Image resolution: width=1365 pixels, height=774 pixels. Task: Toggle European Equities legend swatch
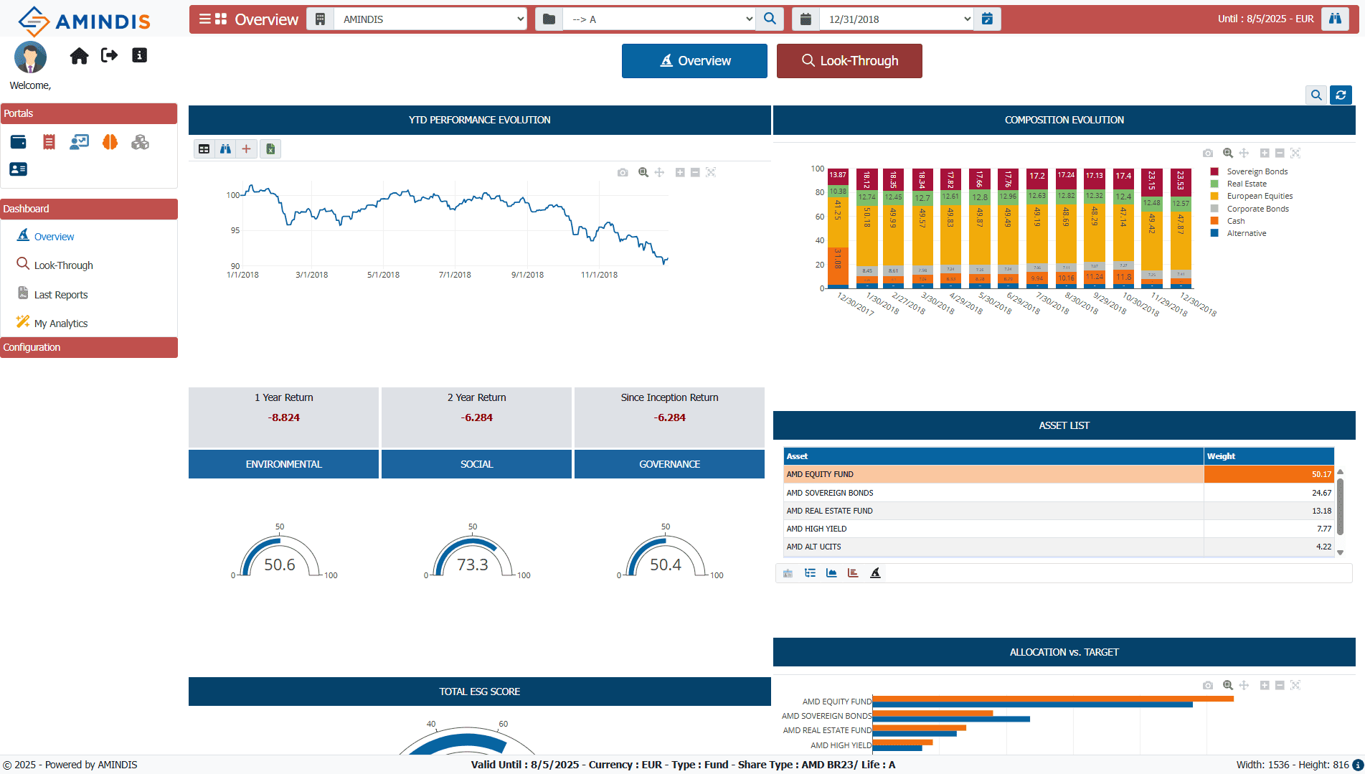[1214, 196]
